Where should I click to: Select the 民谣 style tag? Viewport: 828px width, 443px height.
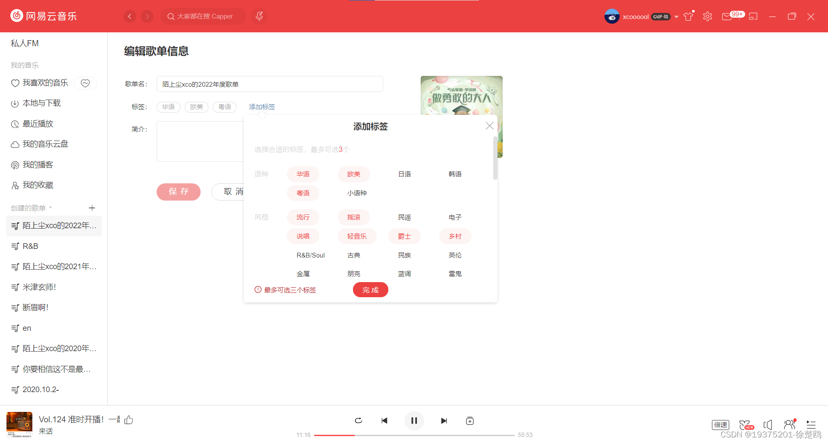coord(404,217)
